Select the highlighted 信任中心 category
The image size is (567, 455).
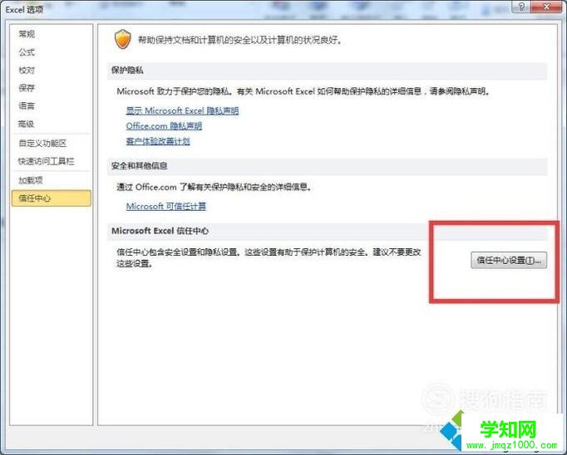(52, 198)
